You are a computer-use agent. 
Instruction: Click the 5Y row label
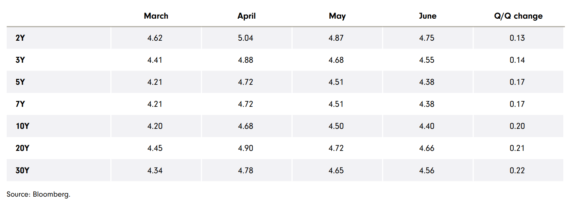tap(20, 82)
